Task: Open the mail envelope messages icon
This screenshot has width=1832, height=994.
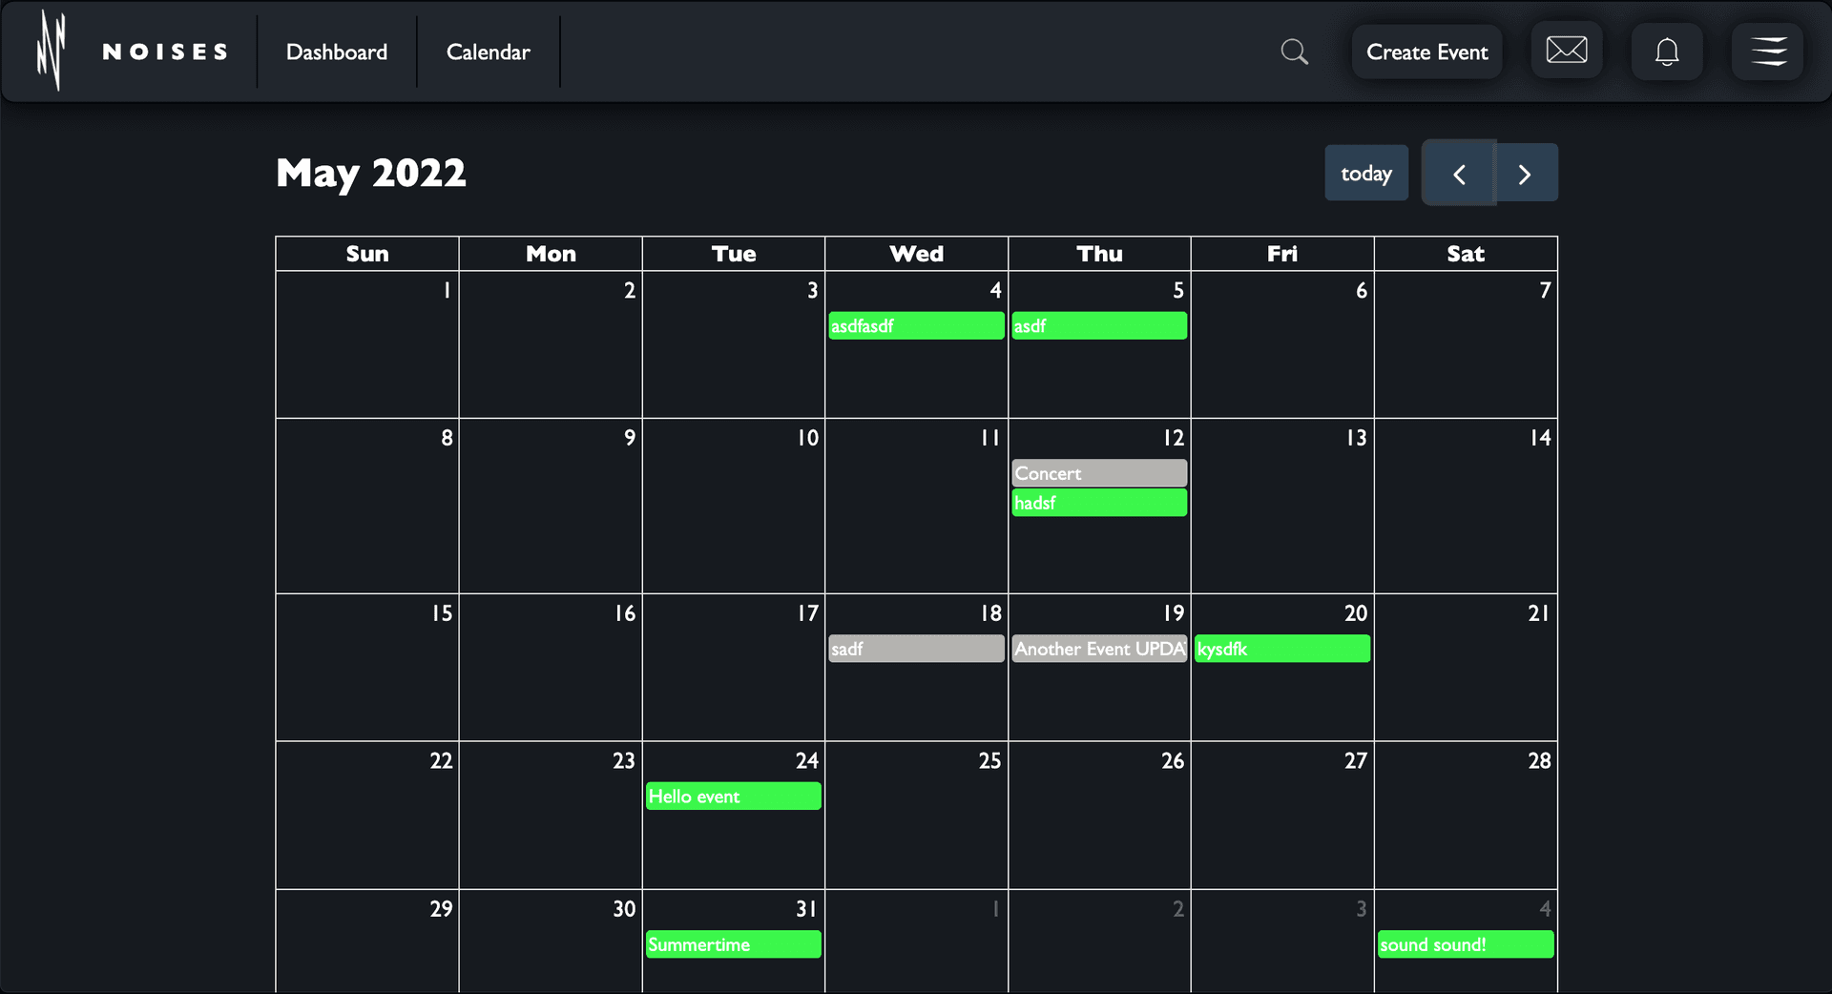Action: coord(1566,51)
